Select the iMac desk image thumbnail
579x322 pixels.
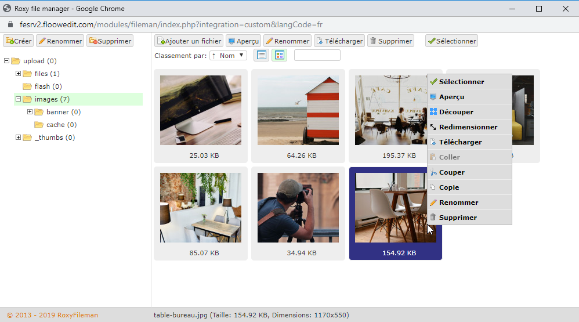(x=201, y=110)
